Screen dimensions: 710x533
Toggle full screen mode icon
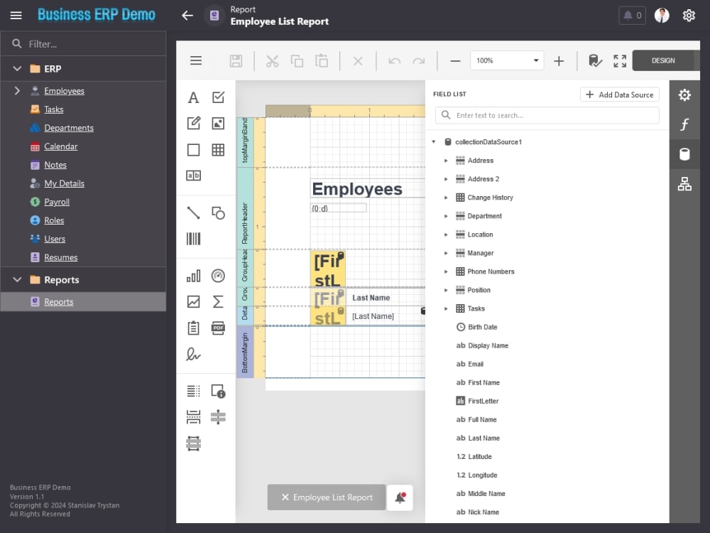[620, 60]
